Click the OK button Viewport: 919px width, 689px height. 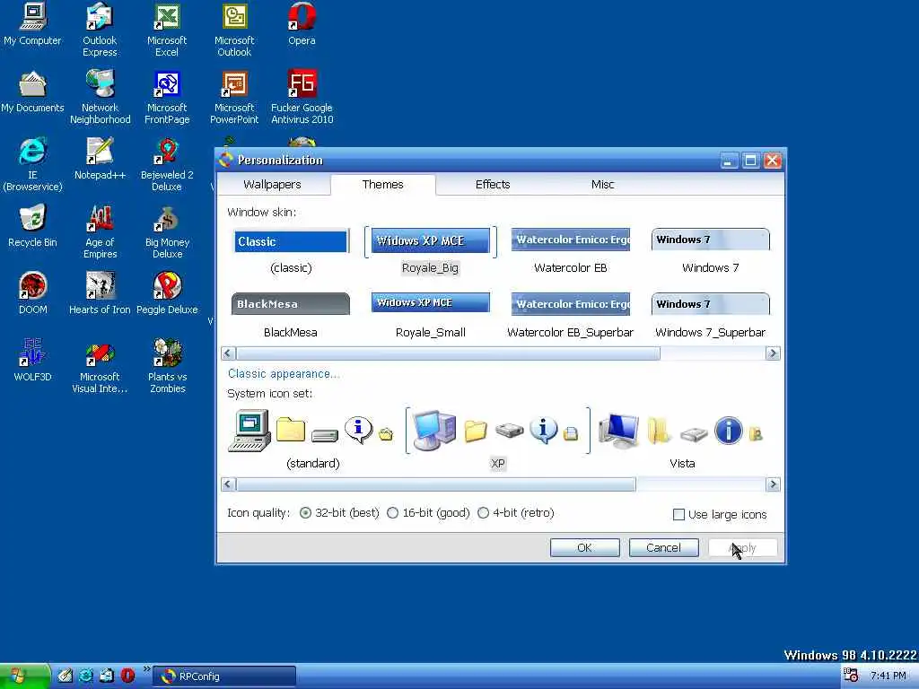click(x=584, y=548)
